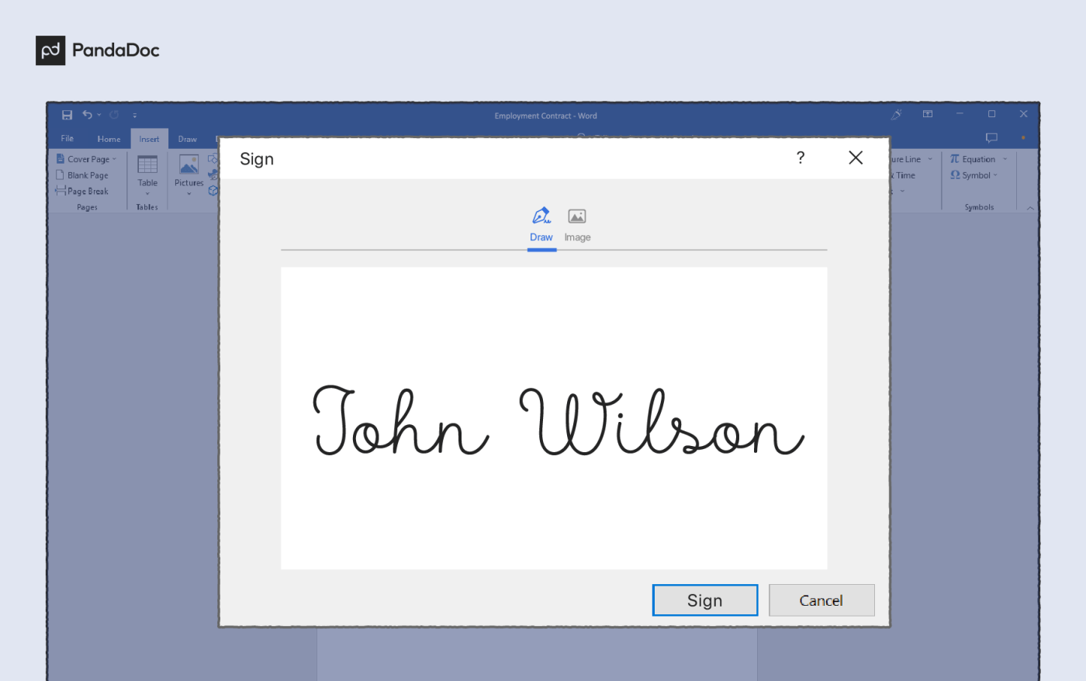The image size is (1086, 681).
Task: Open the Draw ribbon tab in Word
Action: click(187, 139)
